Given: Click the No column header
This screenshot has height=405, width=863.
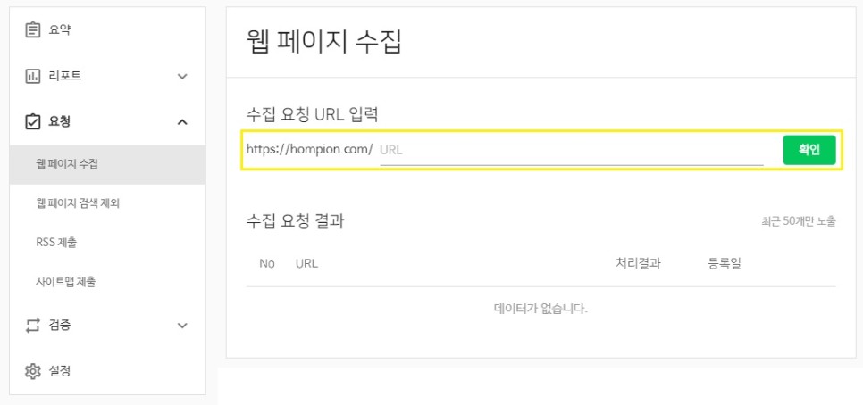Looking at the screenshot, I should (x=266, y=263).
